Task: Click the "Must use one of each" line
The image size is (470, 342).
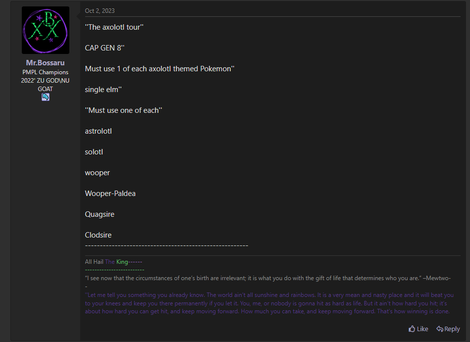Action: 123,110
